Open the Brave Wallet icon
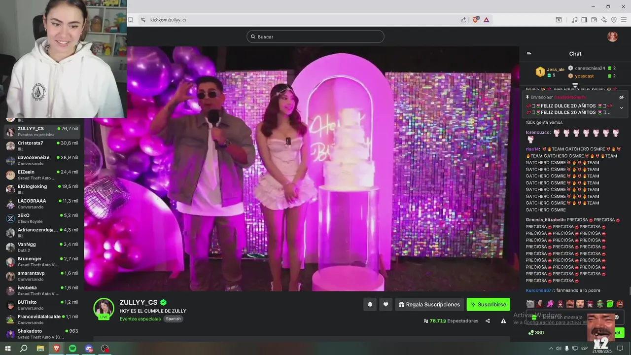 [594, 20]
